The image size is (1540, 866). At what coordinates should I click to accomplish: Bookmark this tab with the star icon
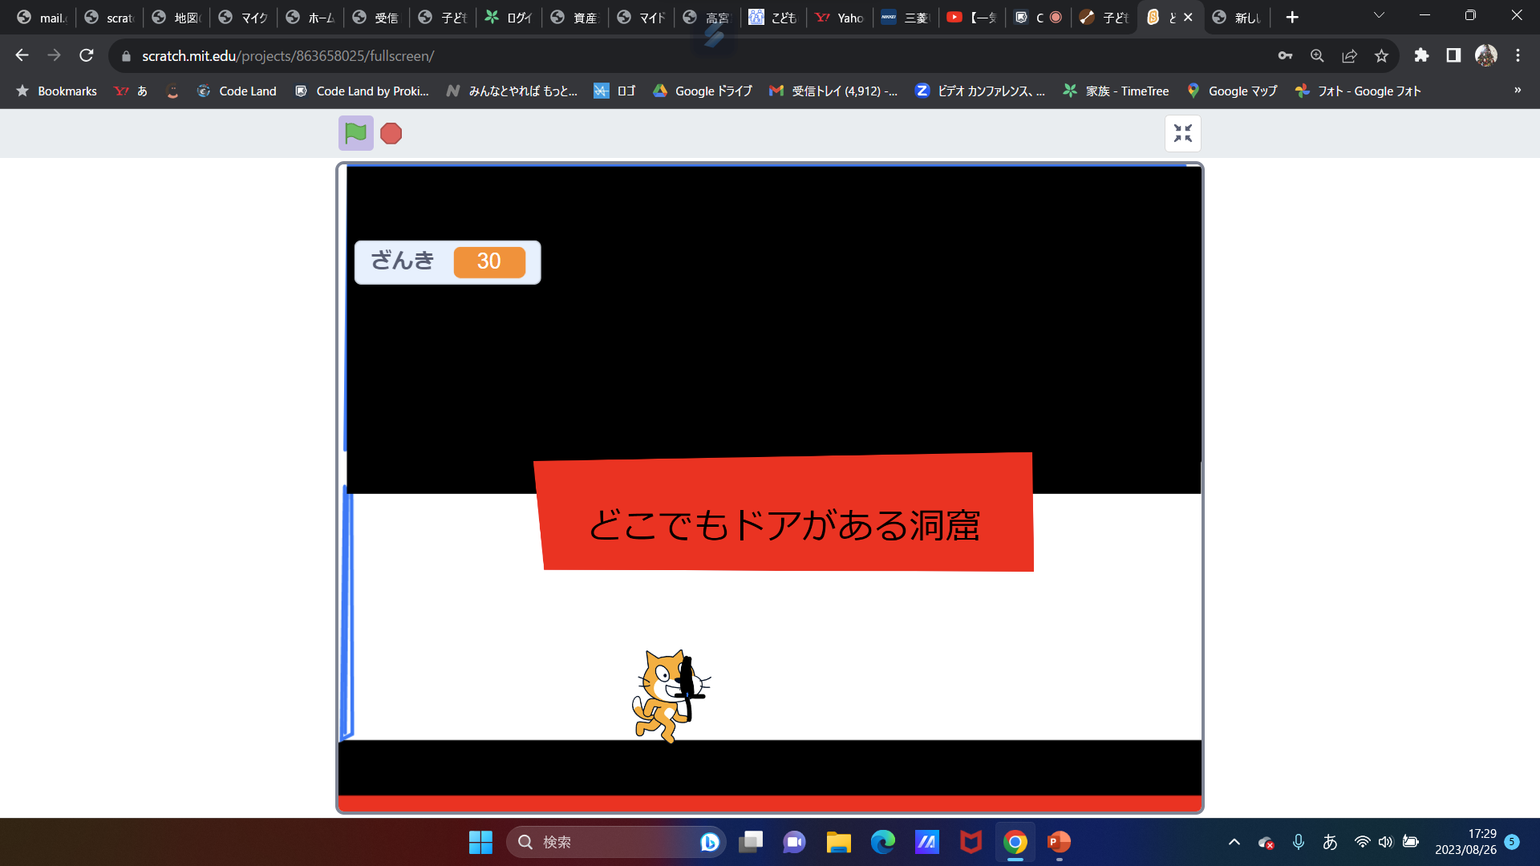coord(1381,55)
